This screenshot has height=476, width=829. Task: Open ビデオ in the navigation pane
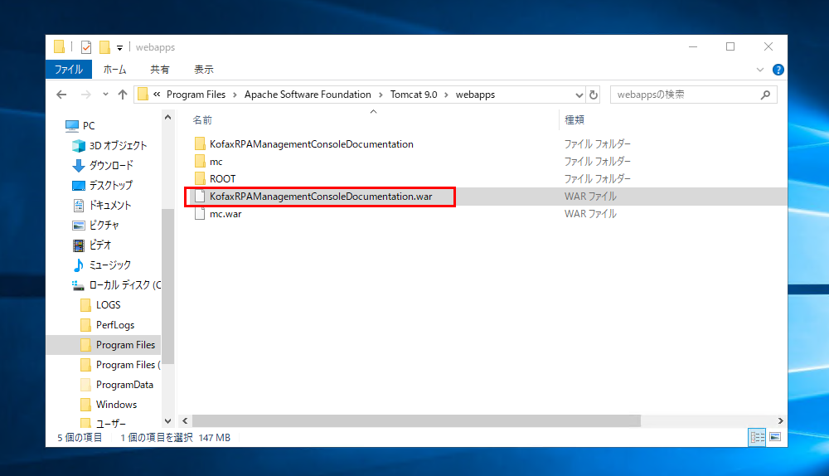pos(100,245)
